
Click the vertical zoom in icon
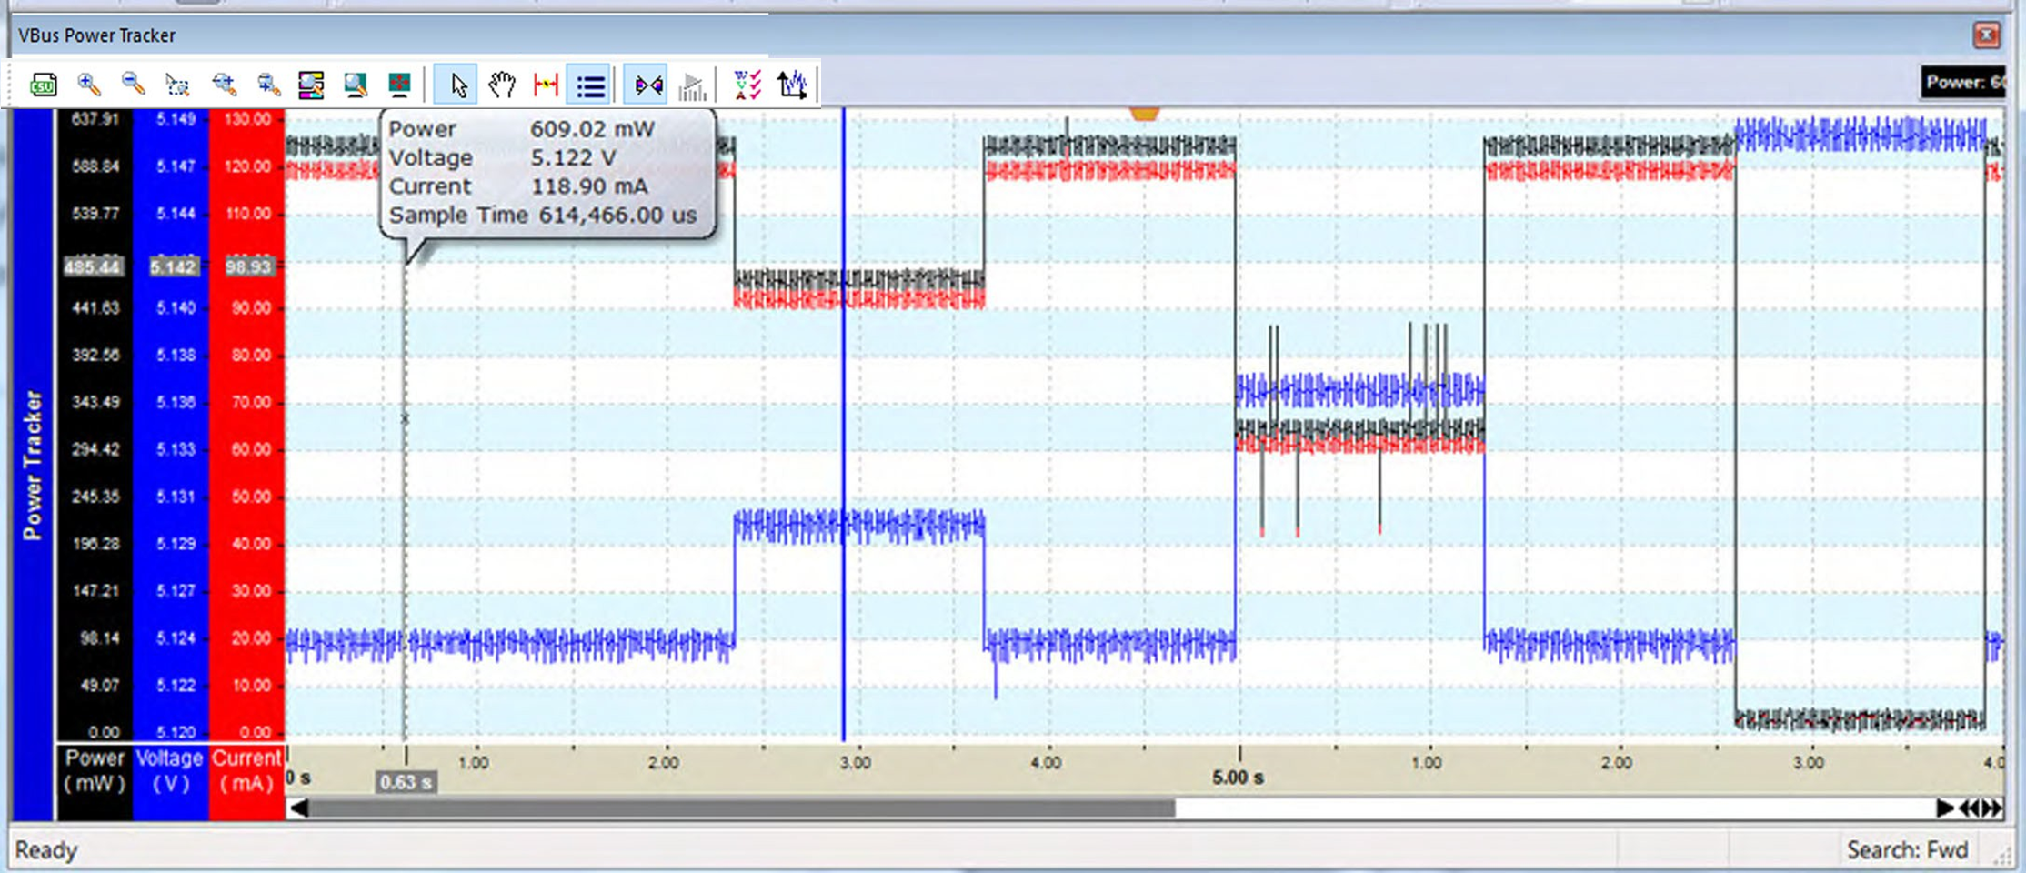268,85
